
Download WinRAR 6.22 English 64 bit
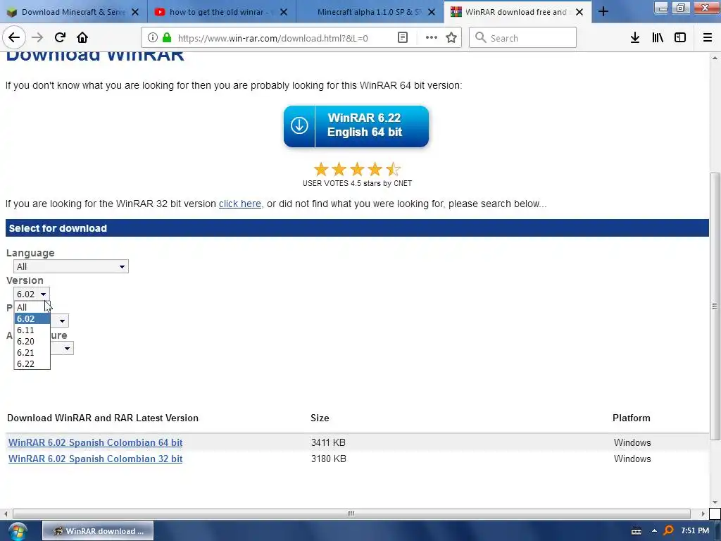356,126
